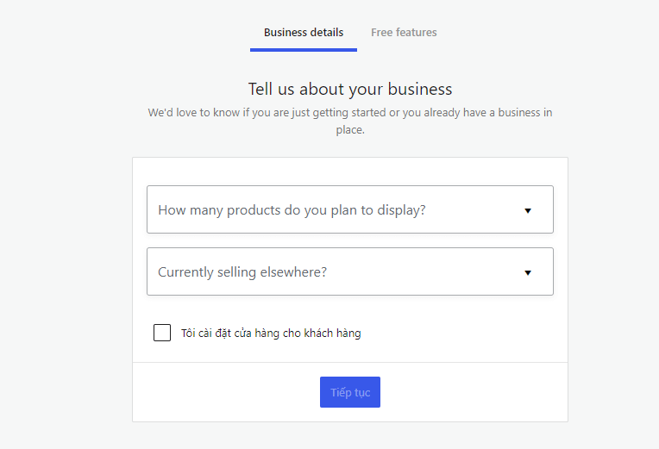Expand the 'Currently selling elsewhere?' dropdown
659x449 pixels.
point(349,271)
